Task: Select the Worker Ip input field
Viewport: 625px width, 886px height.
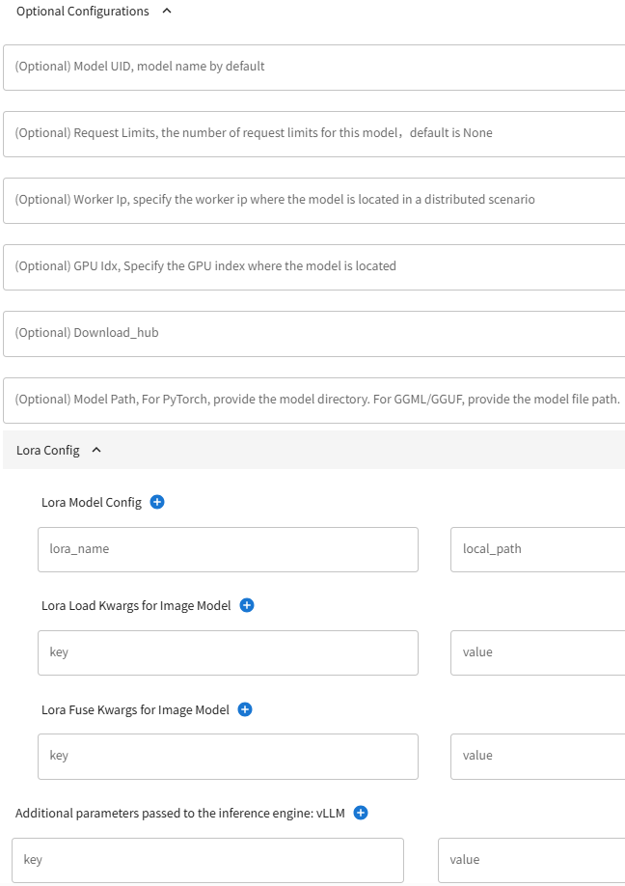Action: pos(313,201)
